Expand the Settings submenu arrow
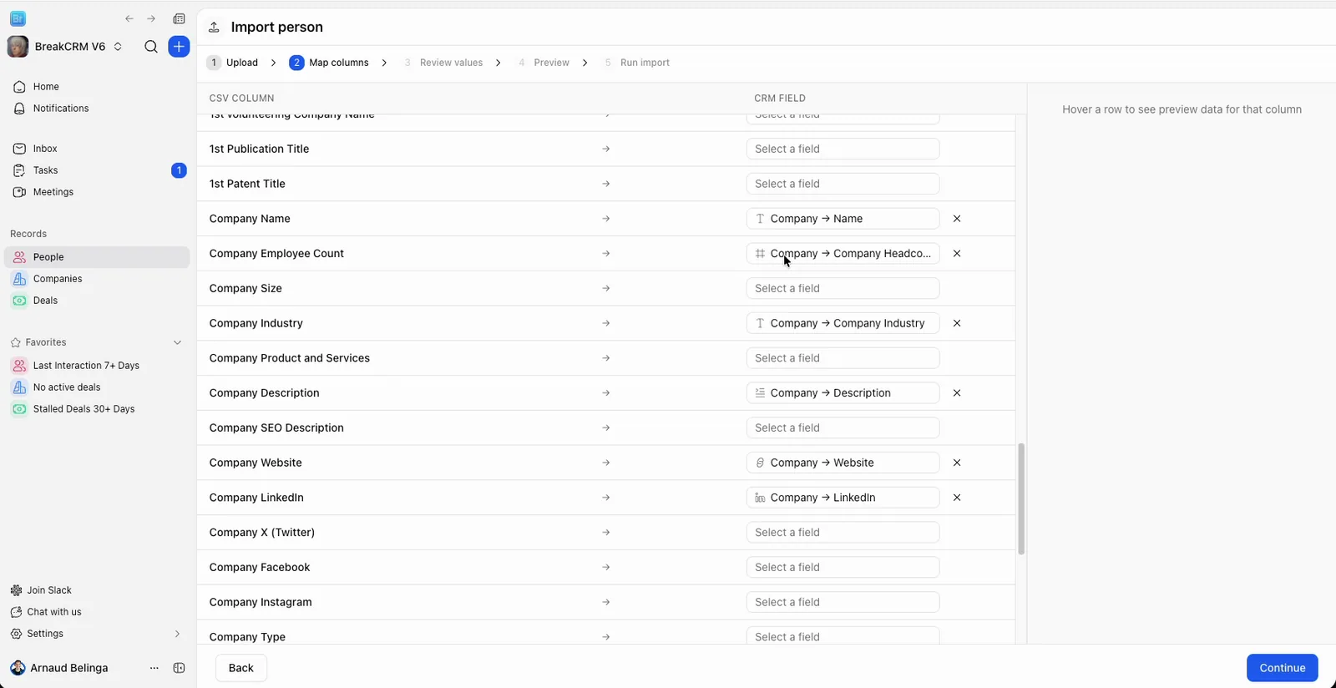1336x688 pixels. coord(177,634)
